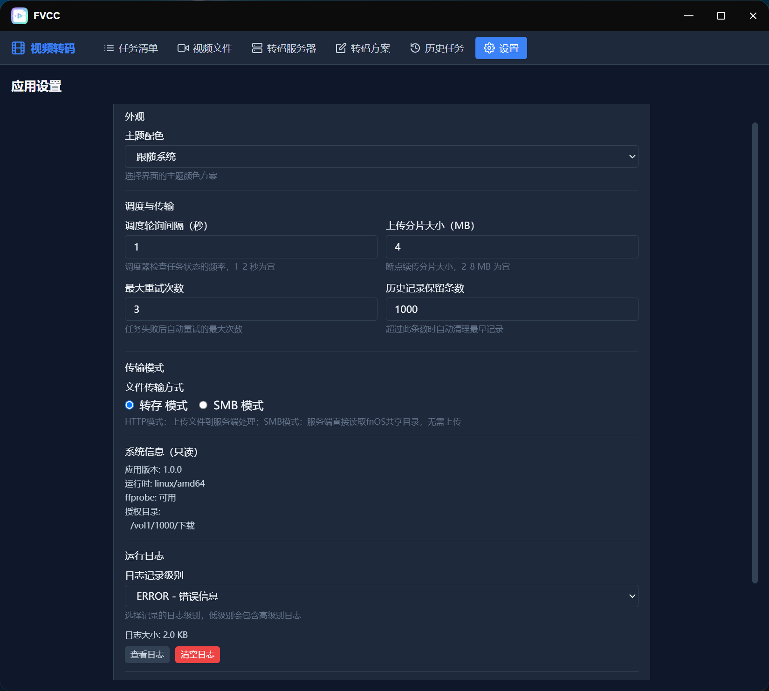Focus the 历史记录保留条数 input field
The width and height of the screenshot is (769, 691).
click(512, 309)
